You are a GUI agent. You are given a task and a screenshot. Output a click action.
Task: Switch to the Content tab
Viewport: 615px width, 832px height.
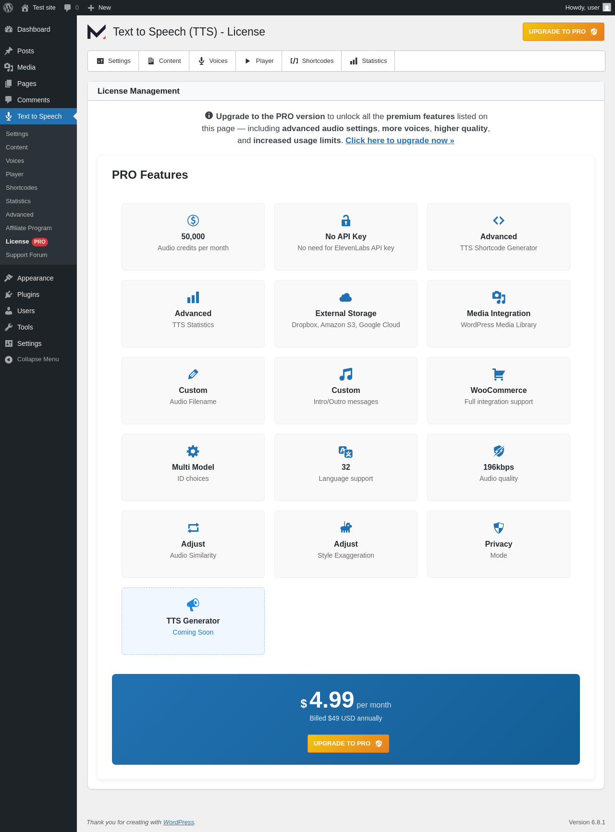[x=164, y=61]
